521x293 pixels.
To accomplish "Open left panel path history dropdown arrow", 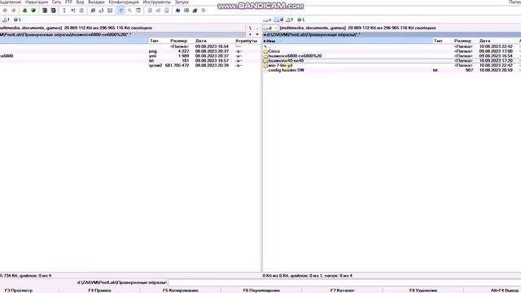I will pyautogui.click(x=257, y=34).
